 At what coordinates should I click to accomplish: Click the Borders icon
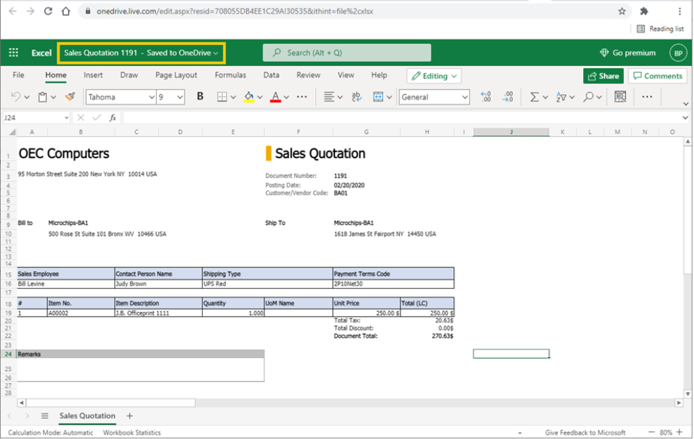[x=222, y=97]
